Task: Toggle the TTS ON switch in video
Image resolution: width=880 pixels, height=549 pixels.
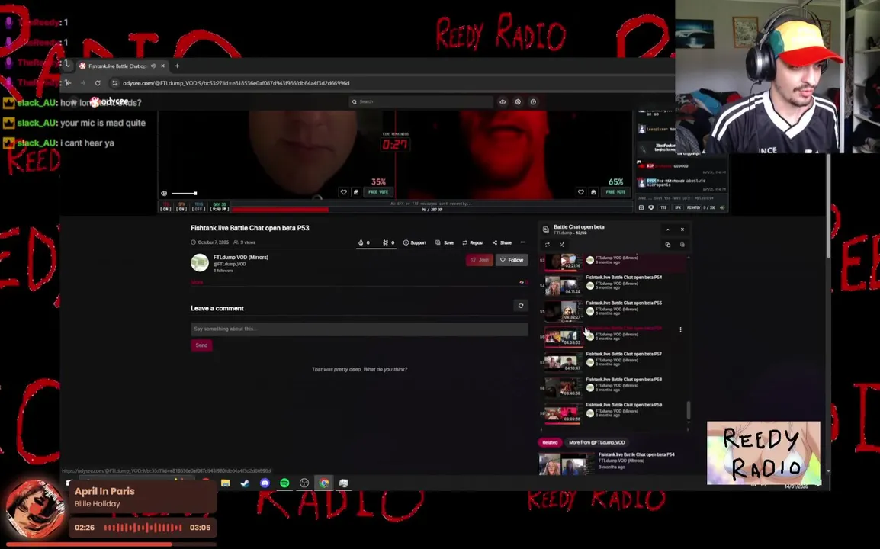Action: 165,207
